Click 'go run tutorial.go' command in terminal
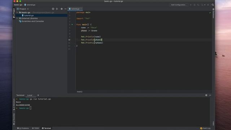The width and height of the screenshot is (231, 130). click(40, 99)
